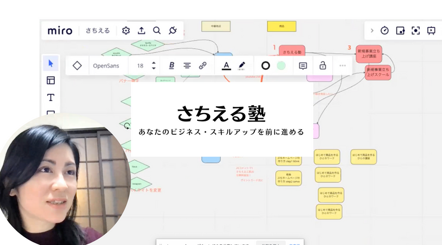Open the green fill color swatch

click(281, 65)
